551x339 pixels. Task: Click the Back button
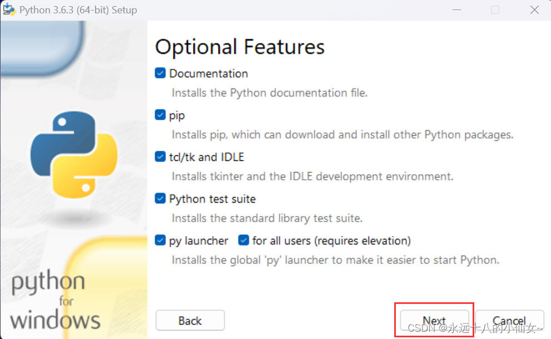[x=190, y=320]
